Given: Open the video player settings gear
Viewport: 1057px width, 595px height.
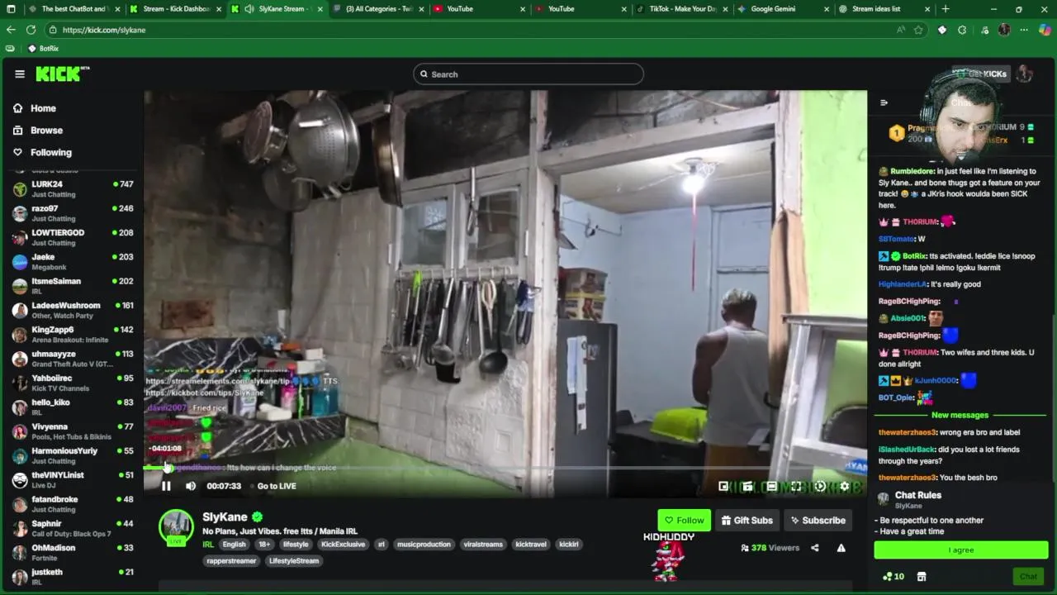Looking at the screenshot, I should point(844,486).
